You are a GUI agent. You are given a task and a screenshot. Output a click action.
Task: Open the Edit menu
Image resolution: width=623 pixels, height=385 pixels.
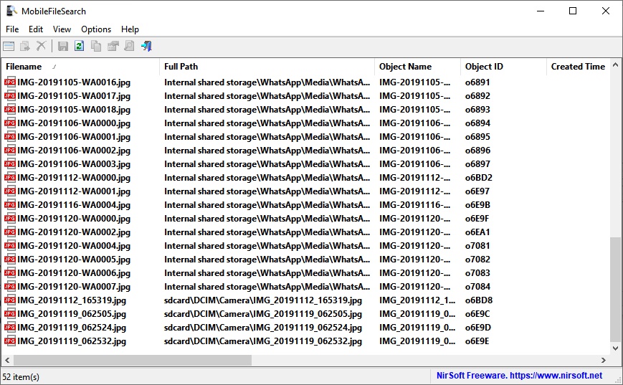[x=36, y=29]
